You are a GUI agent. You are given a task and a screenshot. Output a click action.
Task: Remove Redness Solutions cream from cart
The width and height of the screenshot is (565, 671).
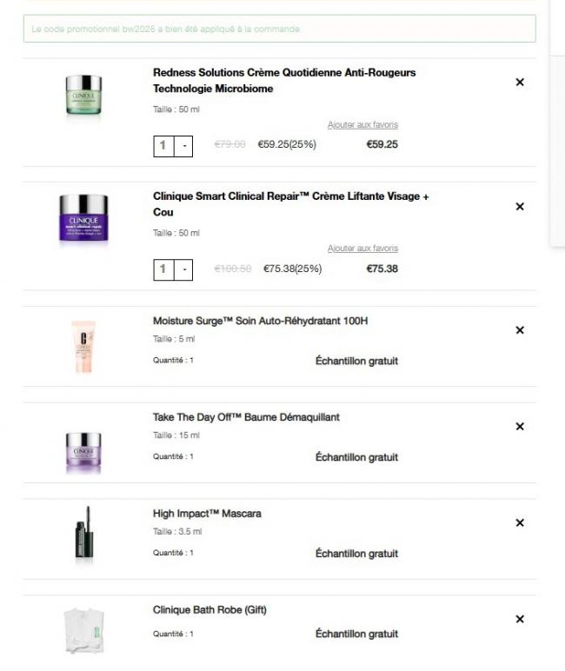pos(520,82)
